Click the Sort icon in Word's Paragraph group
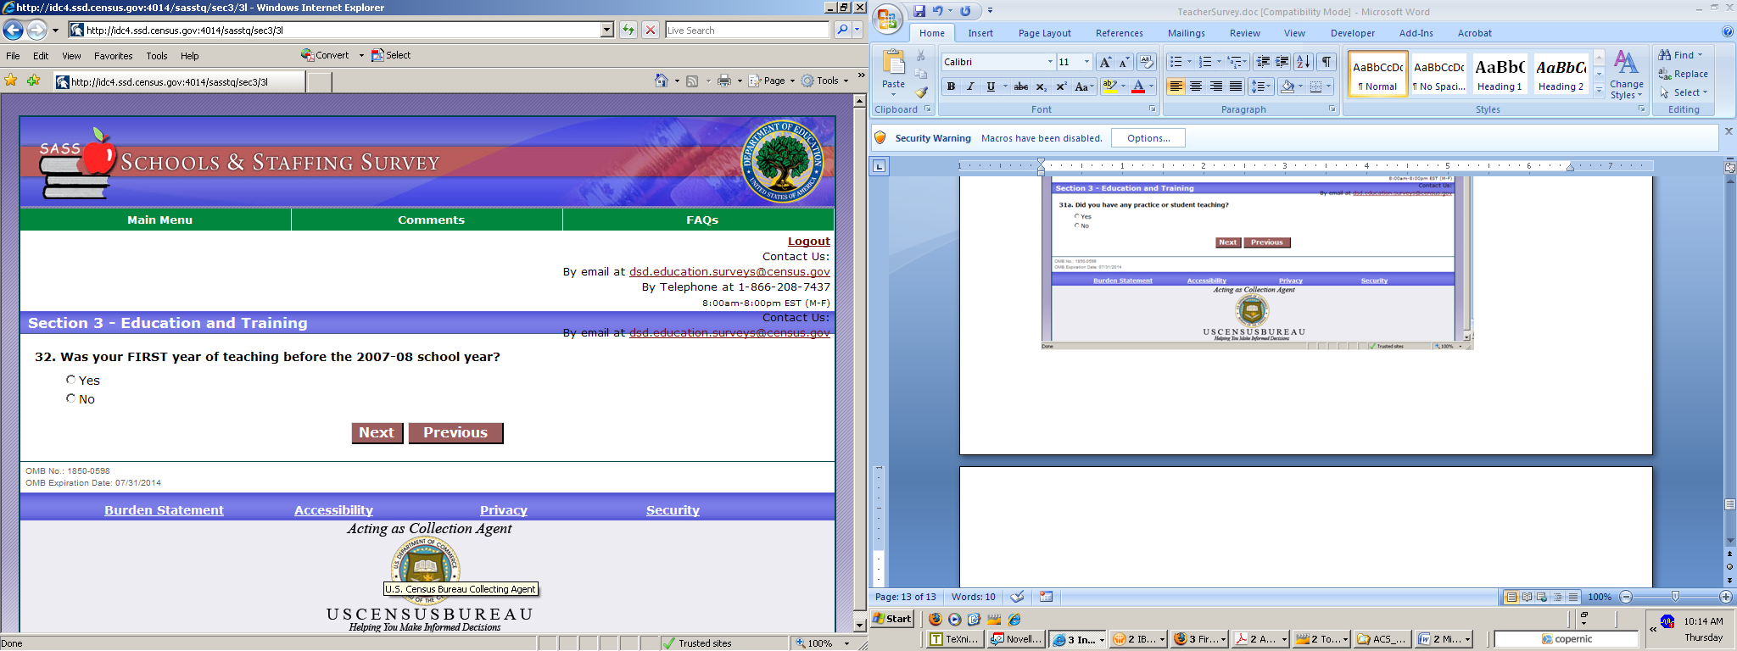The image size is (1737, 651). [1304, 62]
